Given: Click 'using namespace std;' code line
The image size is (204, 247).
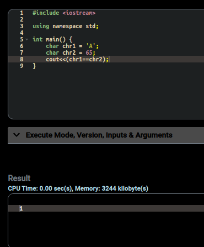Looking at the screenshot, I should tap(66, 26).
